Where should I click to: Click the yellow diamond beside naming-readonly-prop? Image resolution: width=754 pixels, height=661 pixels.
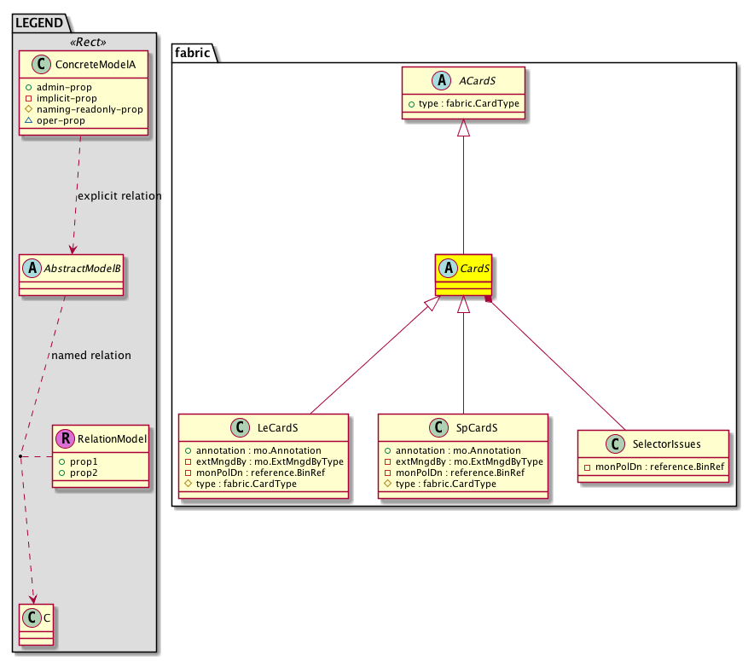coord(28,109)
